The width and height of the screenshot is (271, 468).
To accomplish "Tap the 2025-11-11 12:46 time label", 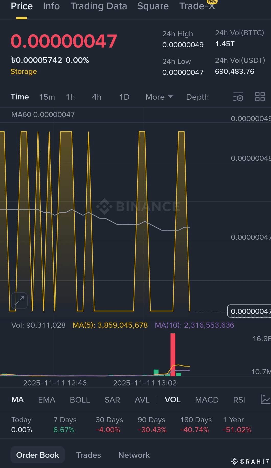I will (55, 383).
